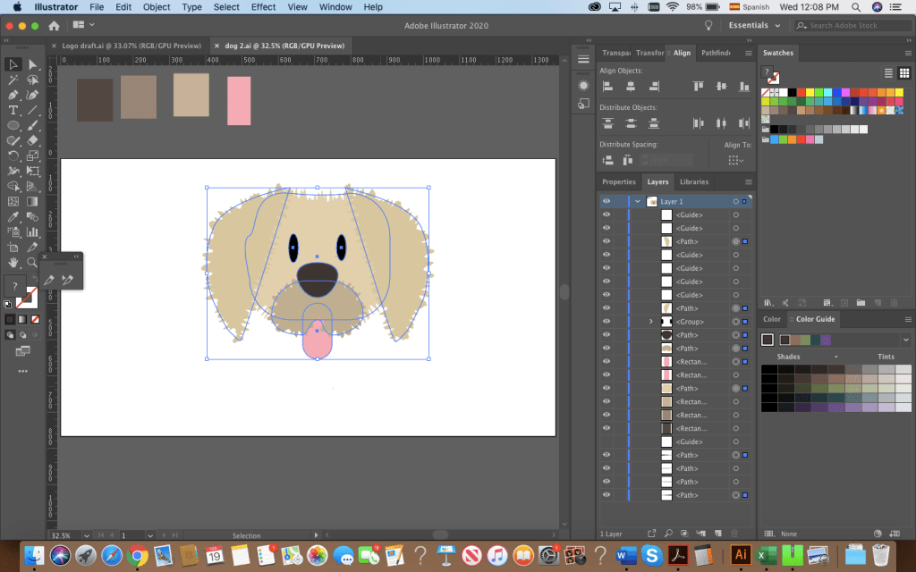Screen dimensions: 916x572
Task: Toggle visibility of the Group sublayer
Action: point(606,322)
